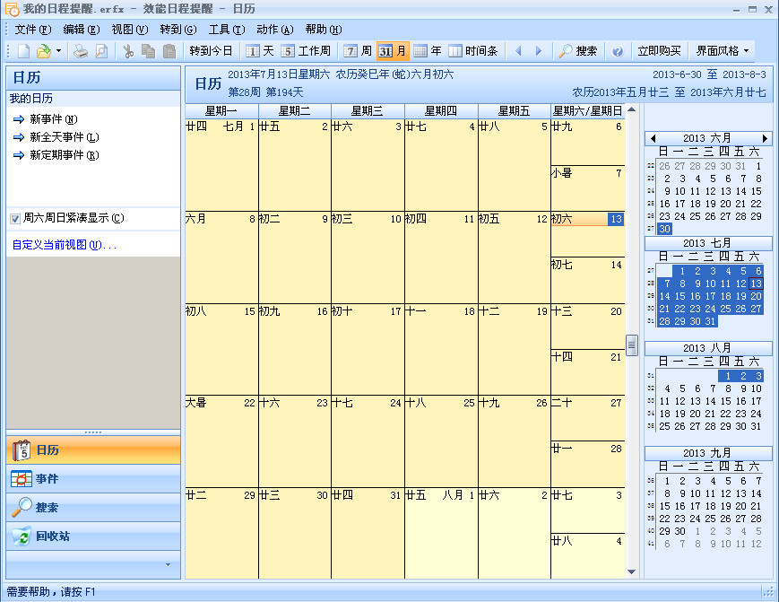This screenshot has height=602, width=779.
Task: Click the paste clipboard icon
Action: (169, 51)
